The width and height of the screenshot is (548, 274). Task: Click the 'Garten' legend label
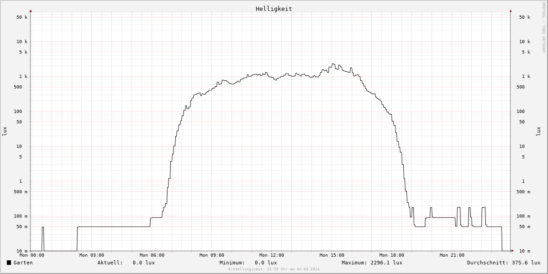coord(23,263)
